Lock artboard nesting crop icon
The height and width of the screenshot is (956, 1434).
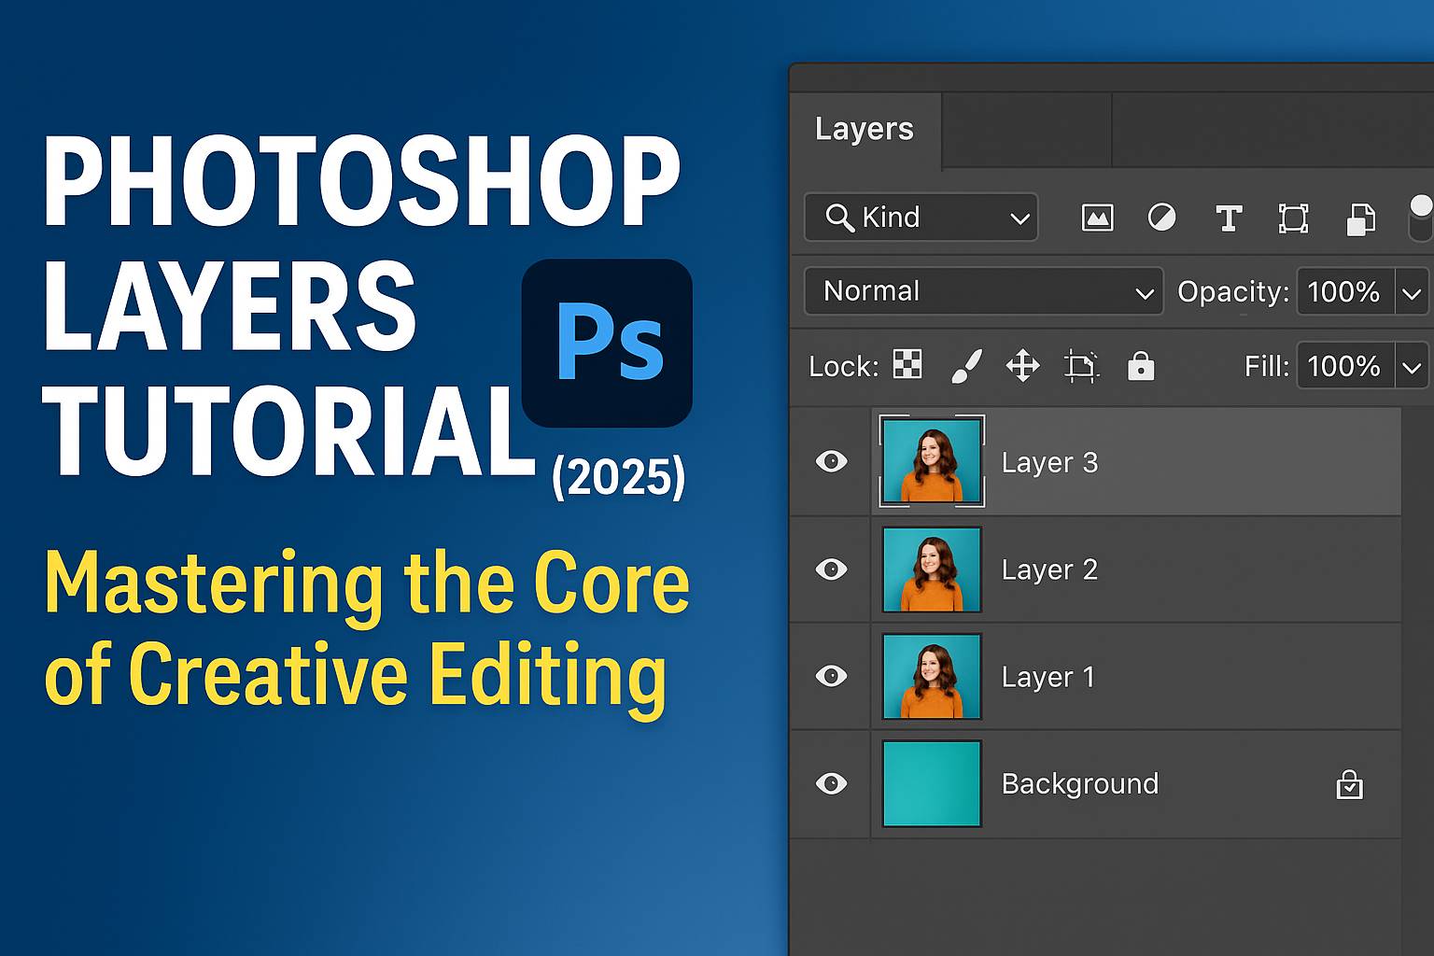pyautogui.click(x=1081, y=366)
